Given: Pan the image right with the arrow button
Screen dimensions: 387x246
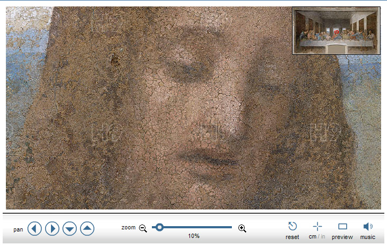Looking at the screenshot, I should pyautogui.click(x=52, y=228).
